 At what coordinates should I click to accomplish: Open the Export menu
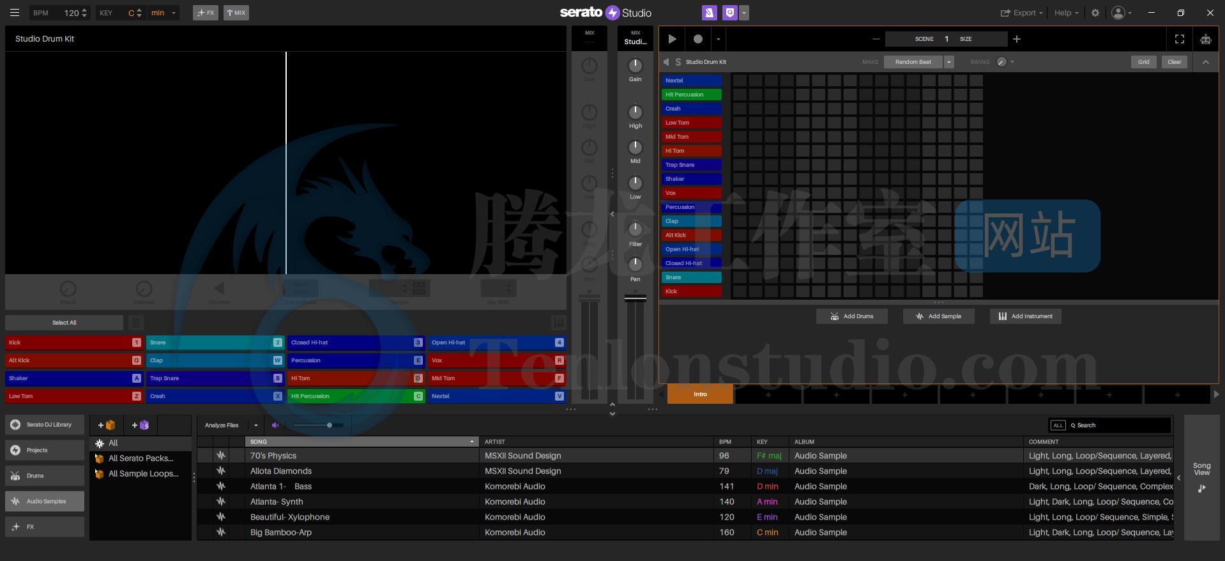click(1021, 13)
